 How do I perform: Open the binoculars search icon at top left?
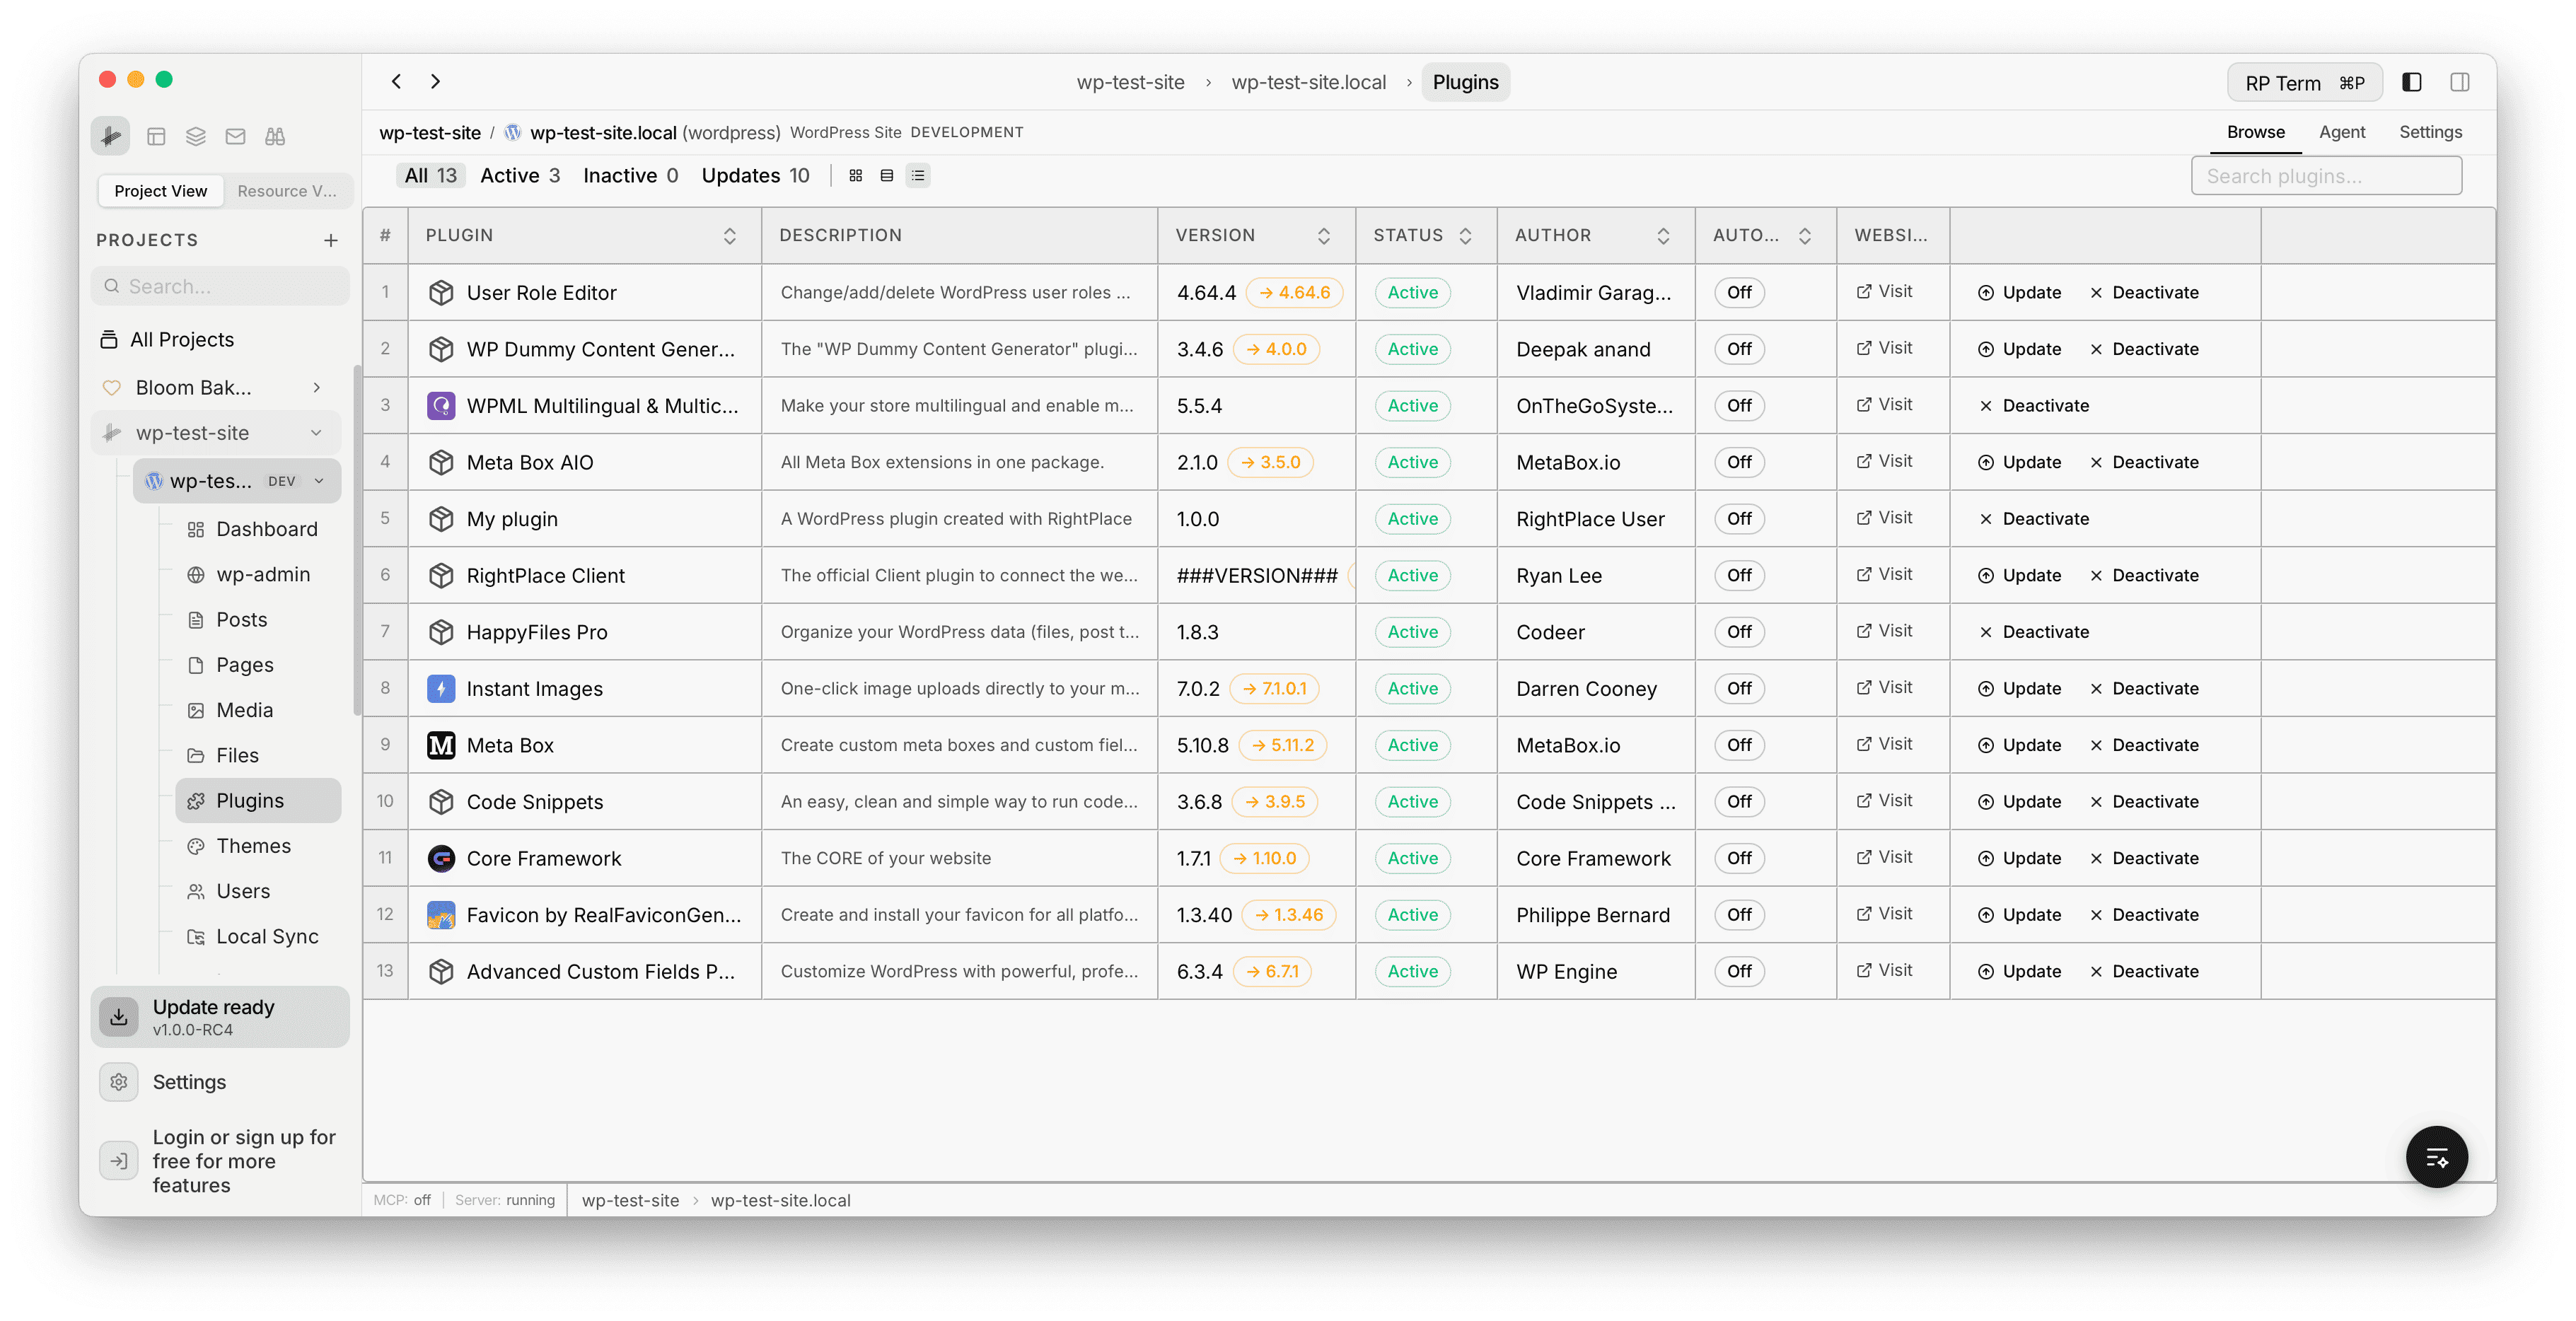click(x=276, y=136)
